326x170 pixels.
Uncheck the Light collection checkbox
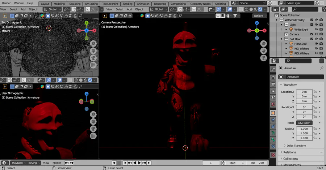click(x=312, y=25)
